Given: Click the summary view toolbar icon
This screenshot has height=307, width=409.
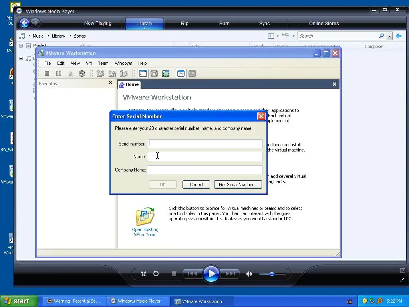Looking at the screenshot, I should (x=181, y=74).
